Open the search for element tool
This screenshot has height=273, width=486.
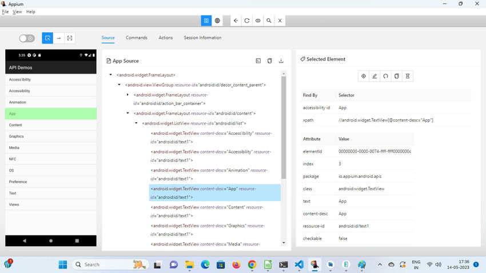tap(269, 21)
